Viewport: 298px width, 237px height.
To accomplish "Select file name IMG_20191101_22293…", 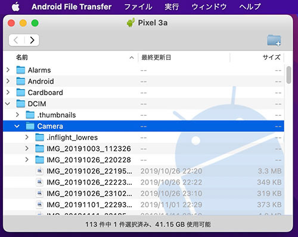I will (89, 205).
